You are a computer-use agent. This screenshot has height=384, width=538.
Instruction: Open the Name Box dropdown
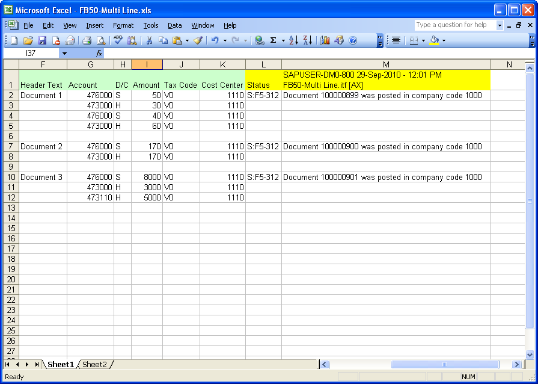coord(64,53)
